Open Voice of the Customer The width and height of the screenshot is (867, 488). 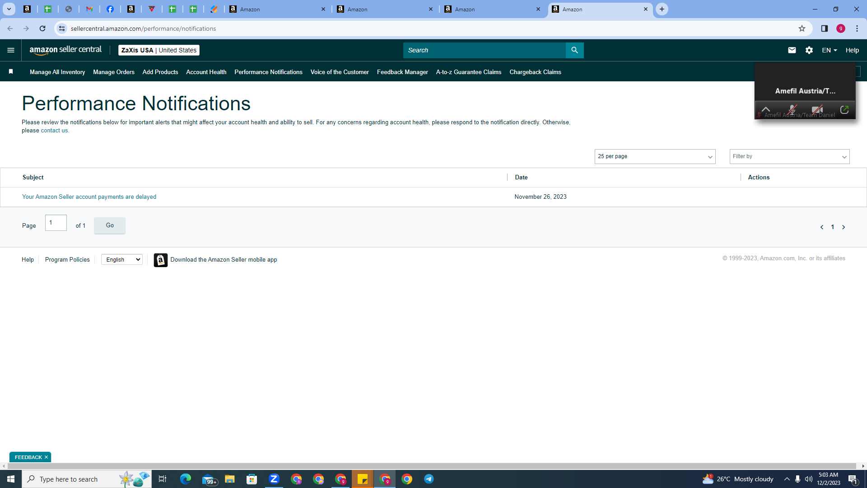point(340,72)
